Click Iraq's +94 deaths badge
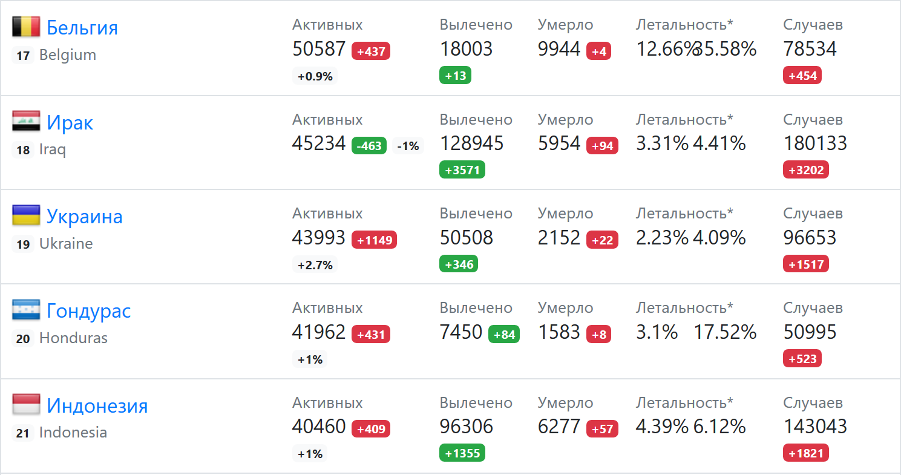The width and height of the screenshot is (901, 475). (602, 146)
